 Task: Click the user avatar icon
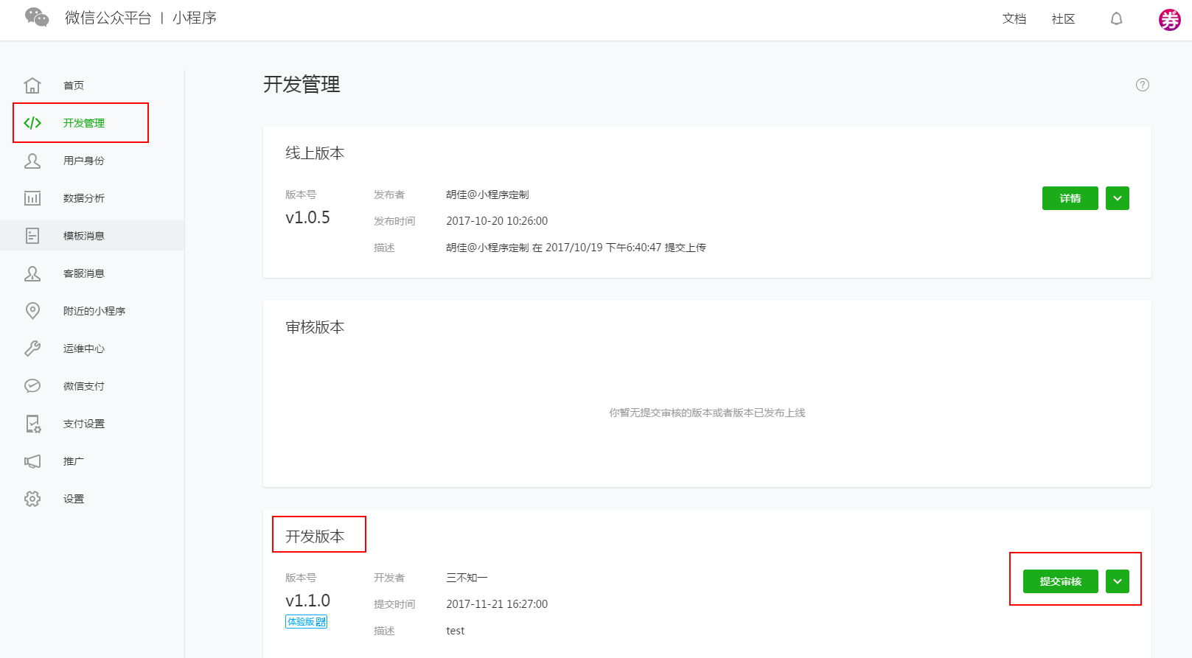1169,19
